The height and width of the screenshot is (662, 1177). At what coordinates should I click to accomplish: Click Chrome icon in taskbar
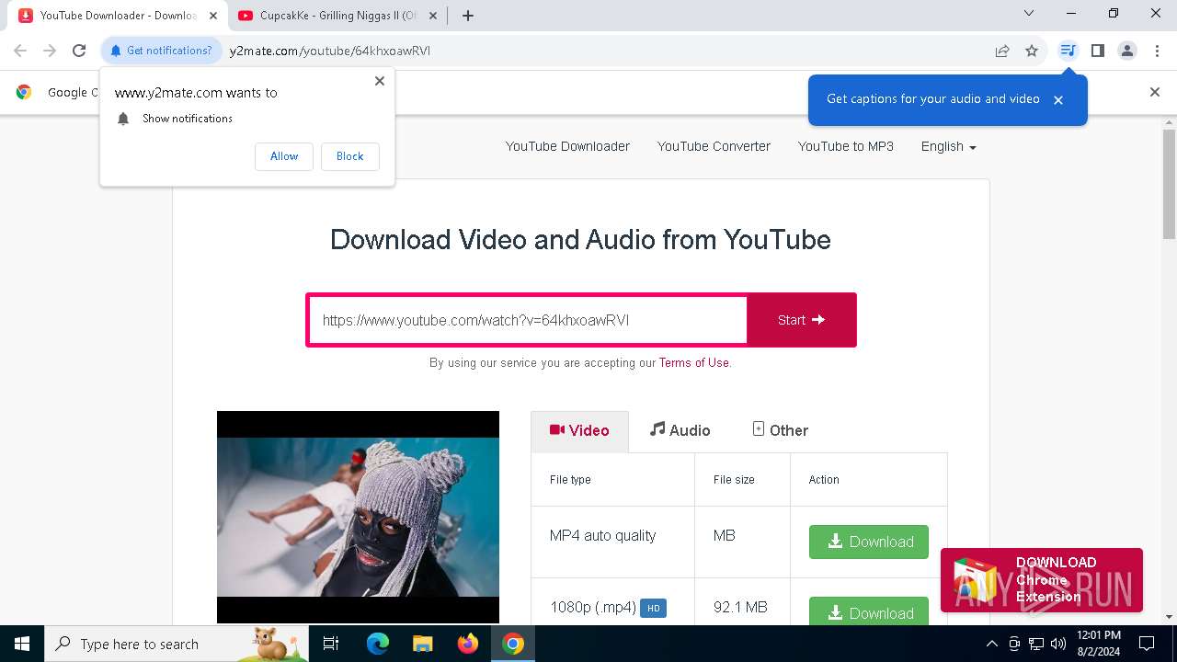[513, 644]
